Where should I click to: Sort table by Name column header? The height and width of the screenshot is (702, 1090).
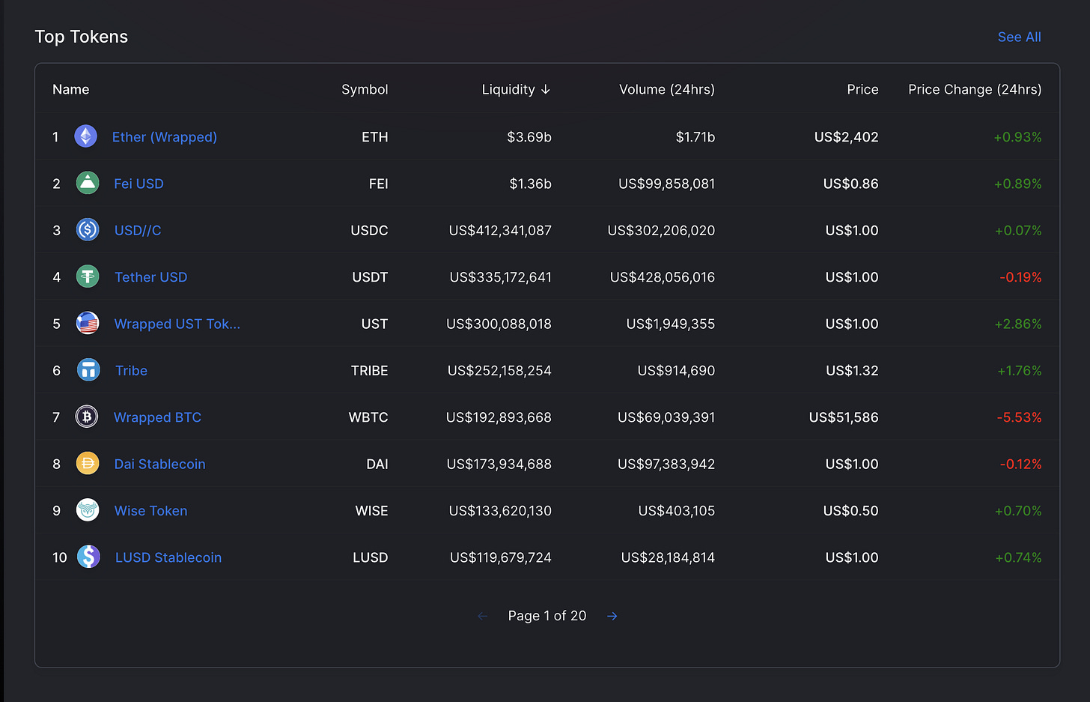[70, 89]
